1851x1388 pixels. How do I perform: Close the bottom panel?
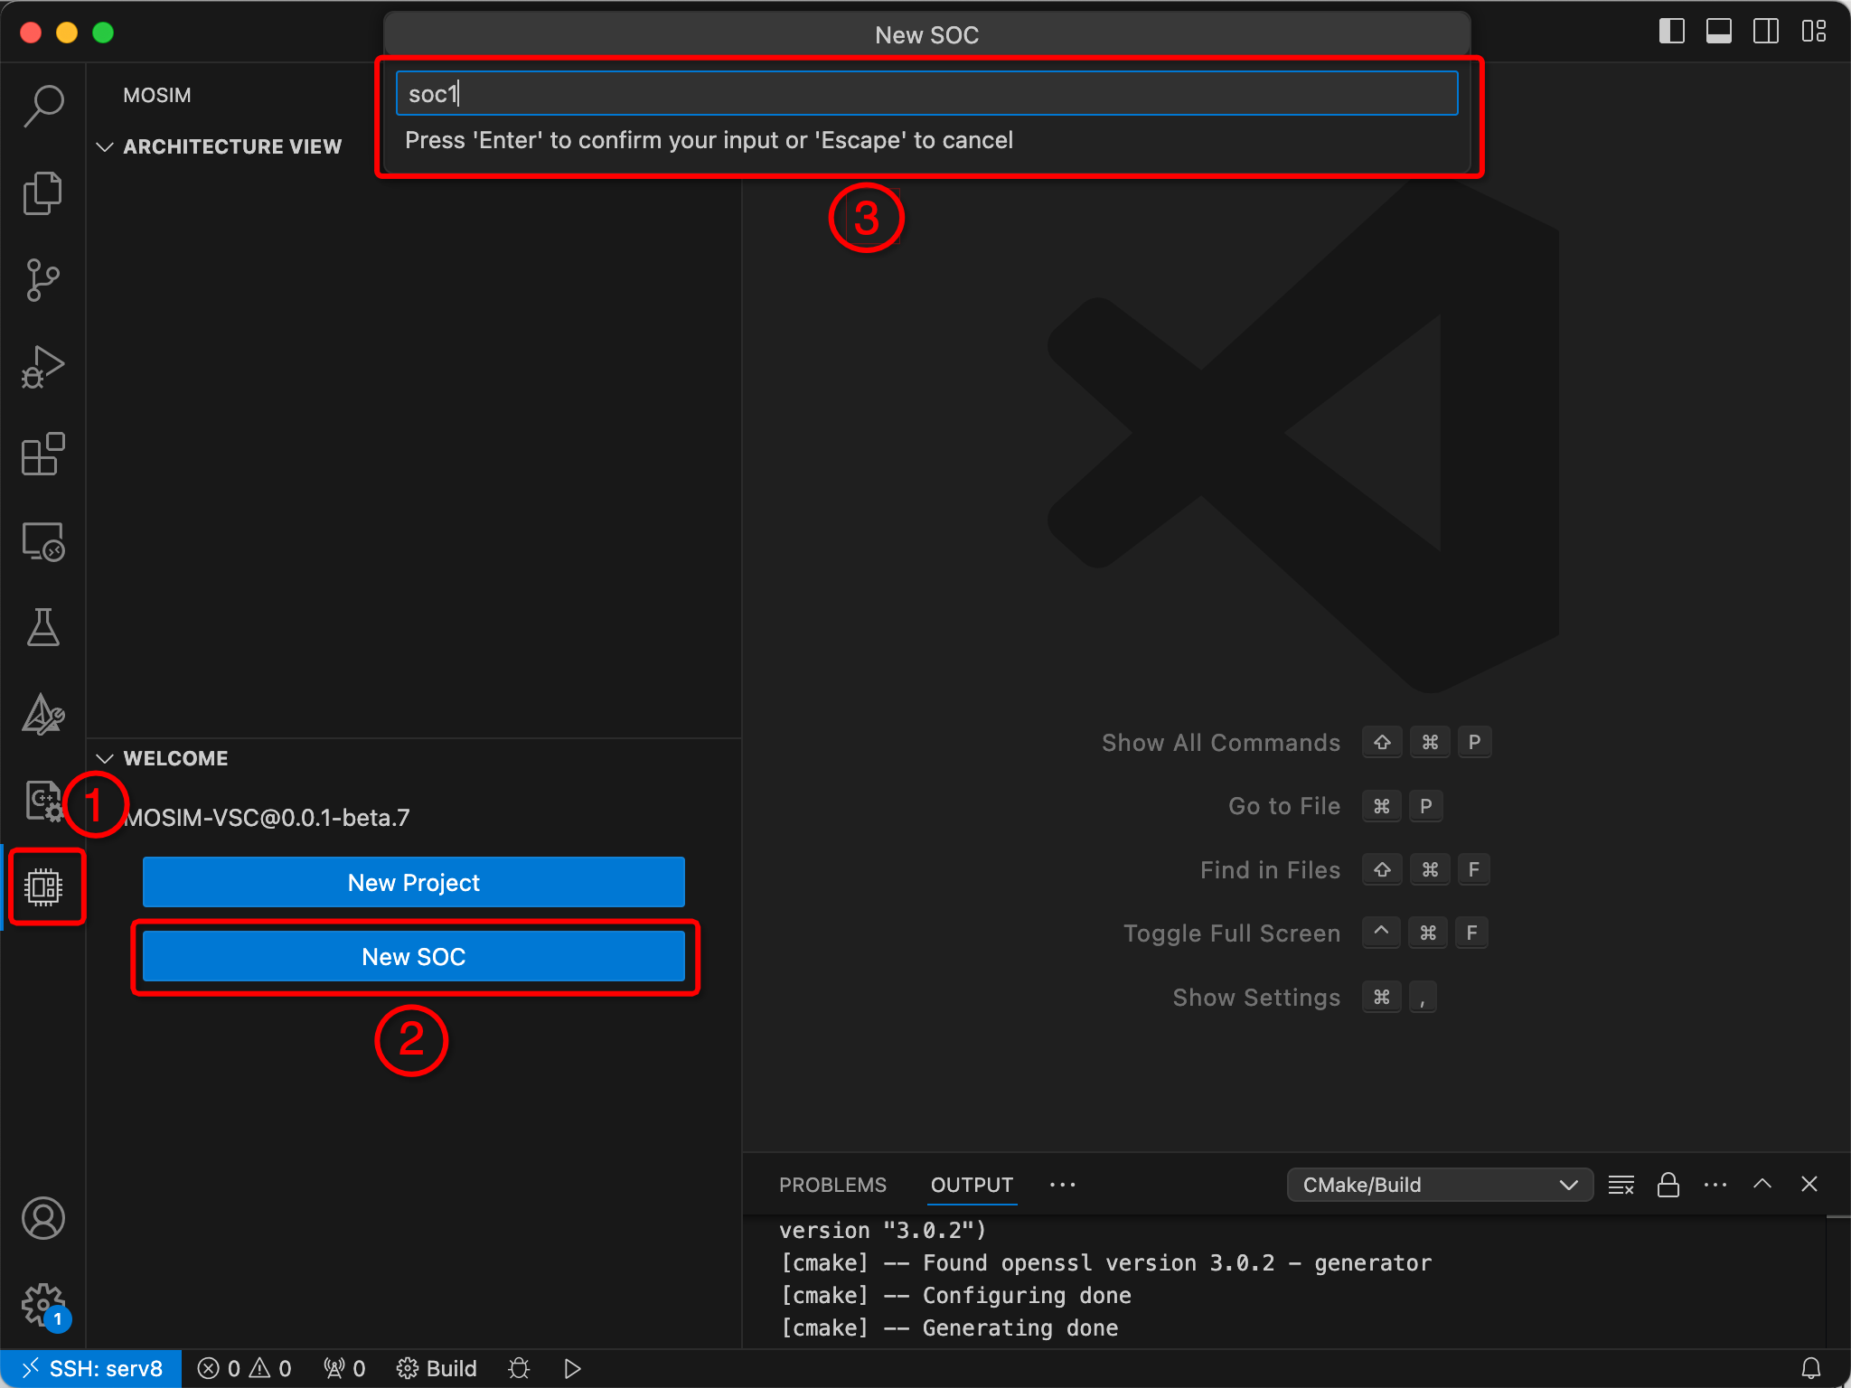click(x=1809, y=1184)
